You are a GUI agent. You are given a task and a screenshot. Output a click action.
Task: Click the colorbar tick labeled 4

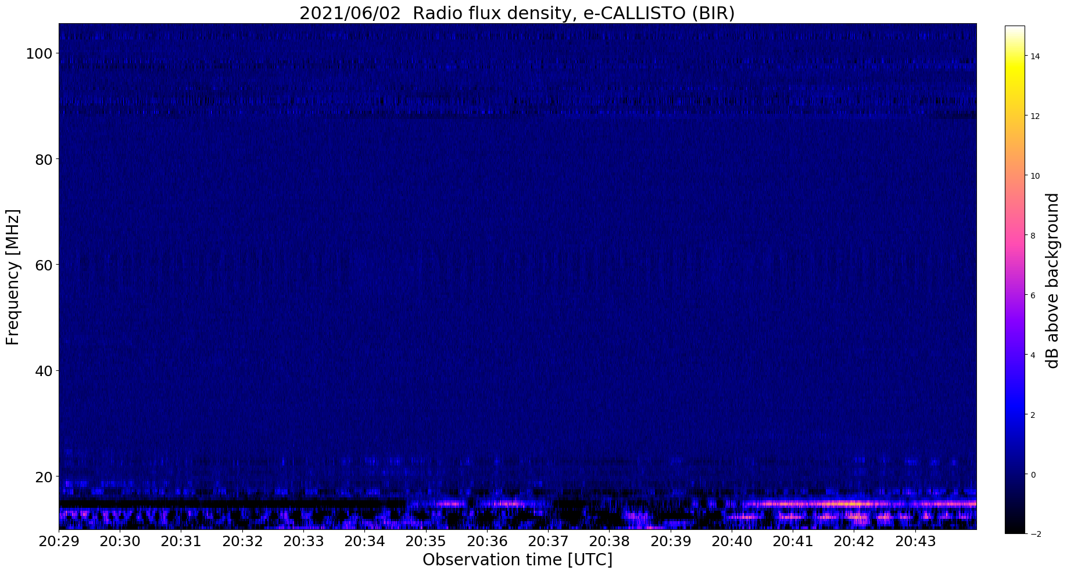pos(1033,355)
